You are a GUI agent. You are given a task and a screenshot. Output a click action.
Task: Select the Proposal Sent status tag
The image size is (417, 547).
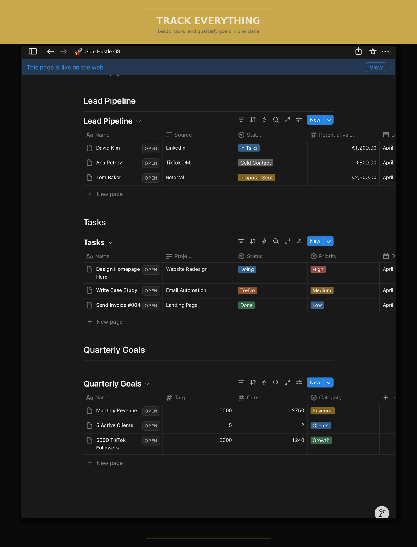pos(256,178)
